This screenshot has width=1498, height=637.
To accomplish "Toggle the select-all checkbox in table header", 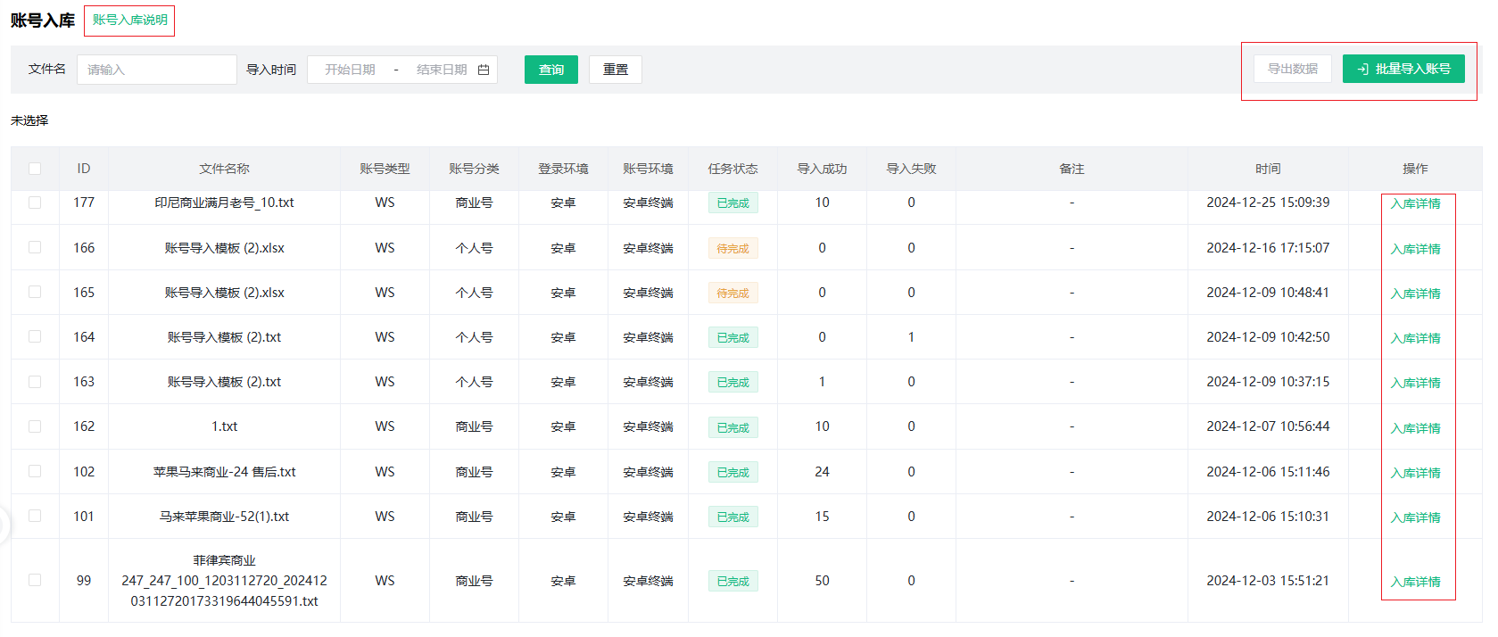I will tap(35, 169).
